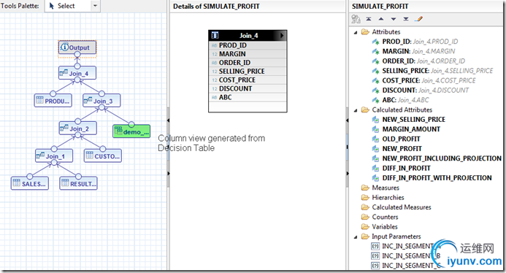Click the move-to-bottom arrow toolbar icon
This screenshot has height=273, width=506.
[406, 19]
